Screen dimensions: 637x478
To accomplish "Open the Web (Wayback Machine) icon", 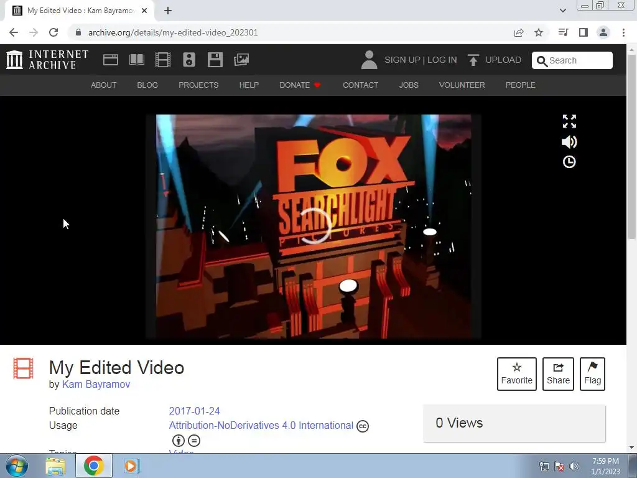I will click(x=111, y=60).
